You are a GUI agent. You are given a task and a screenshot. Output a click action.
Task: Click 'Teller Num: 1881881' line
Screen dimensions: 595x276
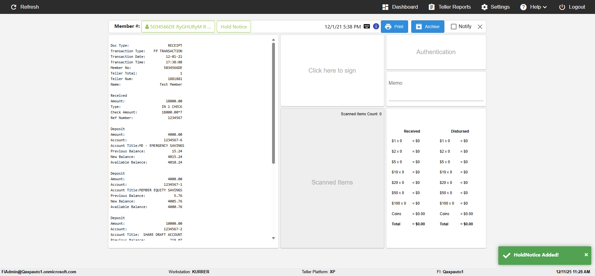pyautogui.click(x=146, y=79)
